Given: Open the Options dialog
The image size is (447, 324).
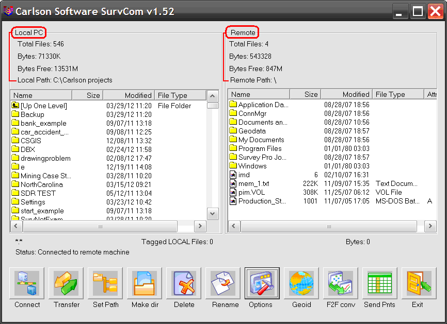Looking at the screenshot, I should pyautogui.click(x=262, y=283).
